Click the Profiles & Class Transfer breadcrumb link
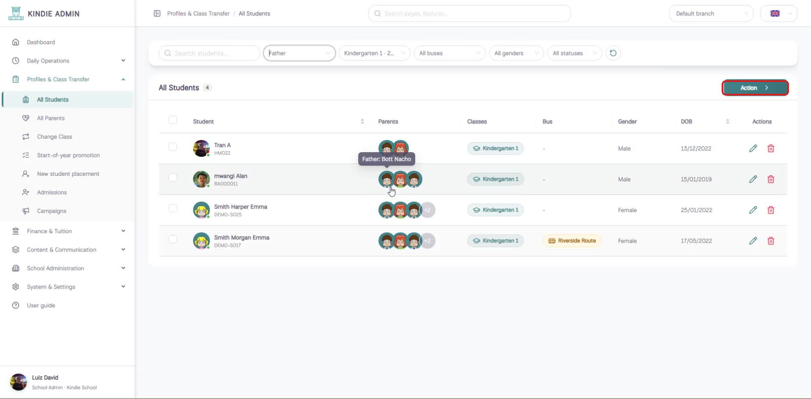 [198, 14]
